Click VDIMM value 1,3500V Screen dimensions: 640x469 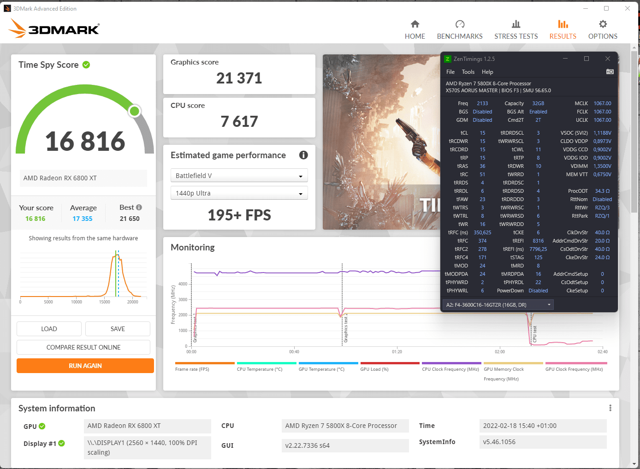[x=602, y=166]
